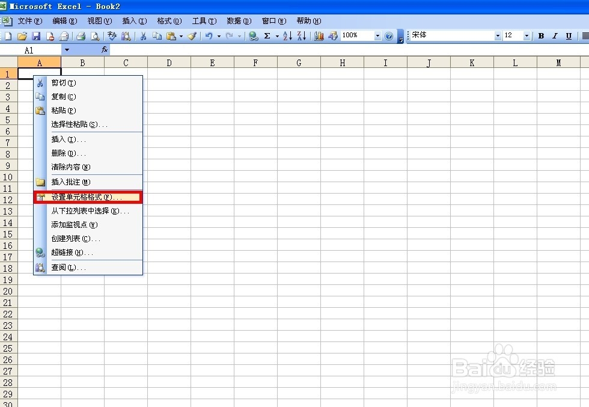
Task: Save the workbook using the floppy icon
Action: click(36, 36)
